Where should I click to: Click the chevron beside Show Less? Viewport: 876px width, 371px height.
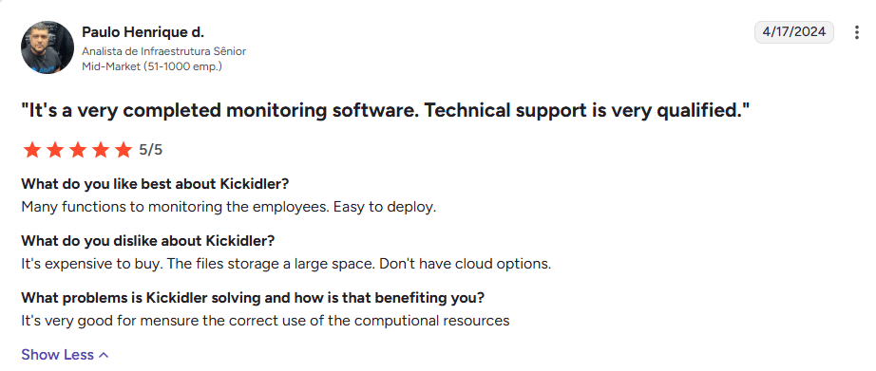pyautogui.click(x=104, y=355)
